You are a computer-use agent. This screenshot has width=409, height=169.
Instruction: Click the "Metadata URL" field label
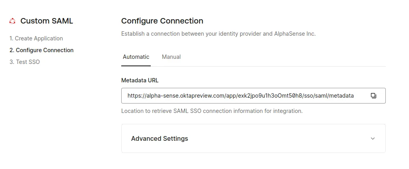(140, 80)
